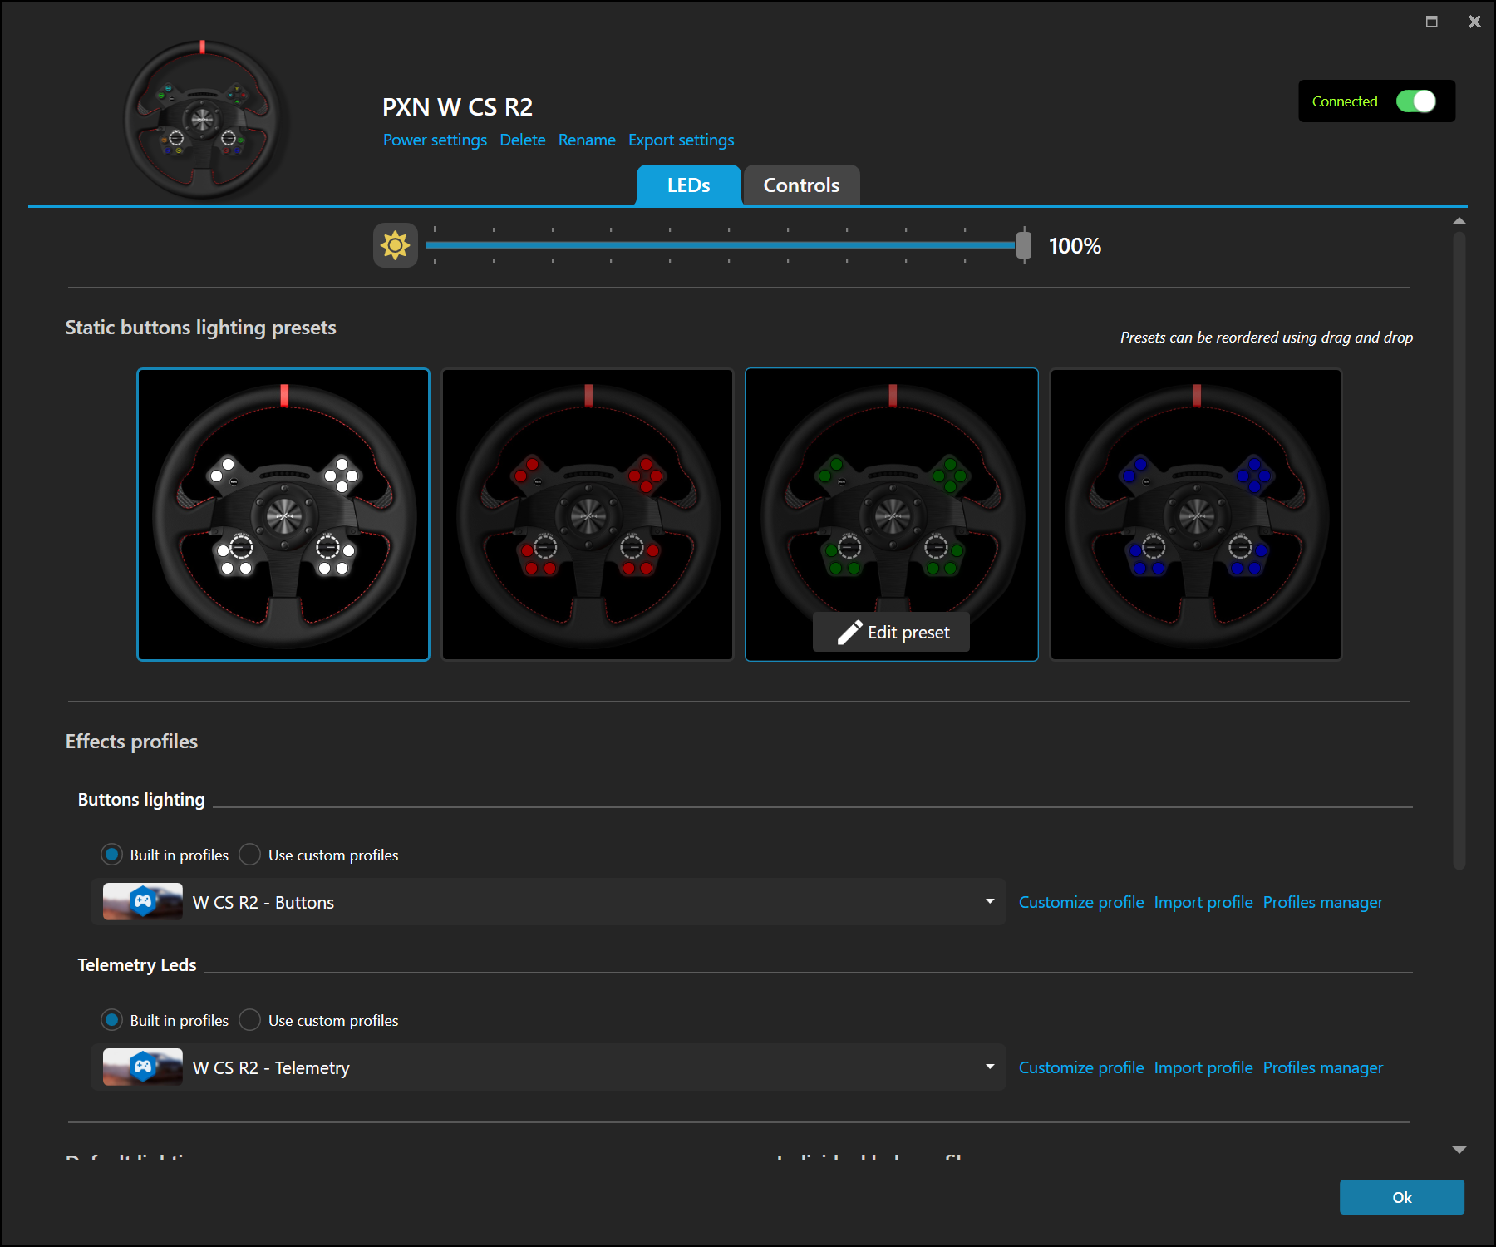Viewport: 1496px width, 1247px height.
Task: Switch to the Controls tab
Action: (x=801, y=185)
